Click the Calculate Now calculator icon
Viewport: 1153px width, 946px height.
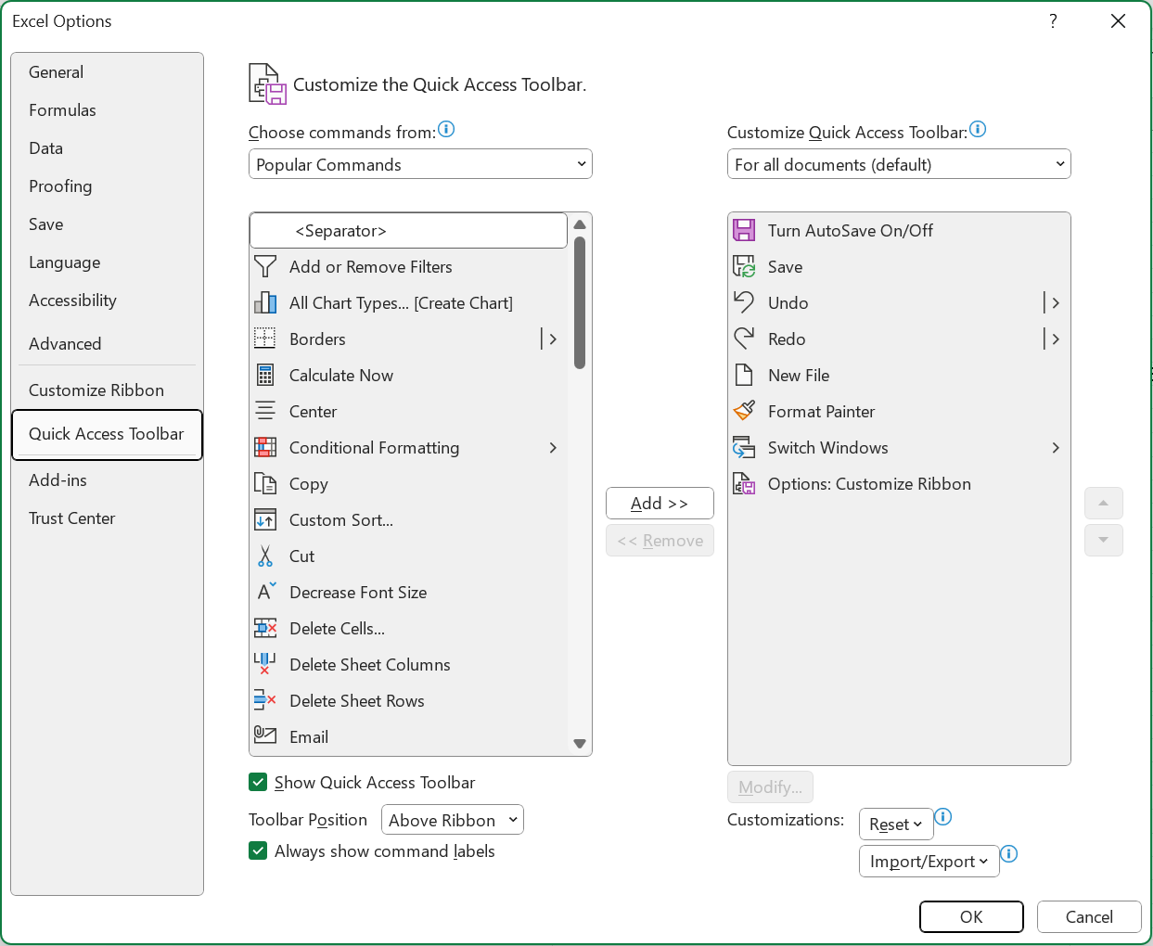265,376
